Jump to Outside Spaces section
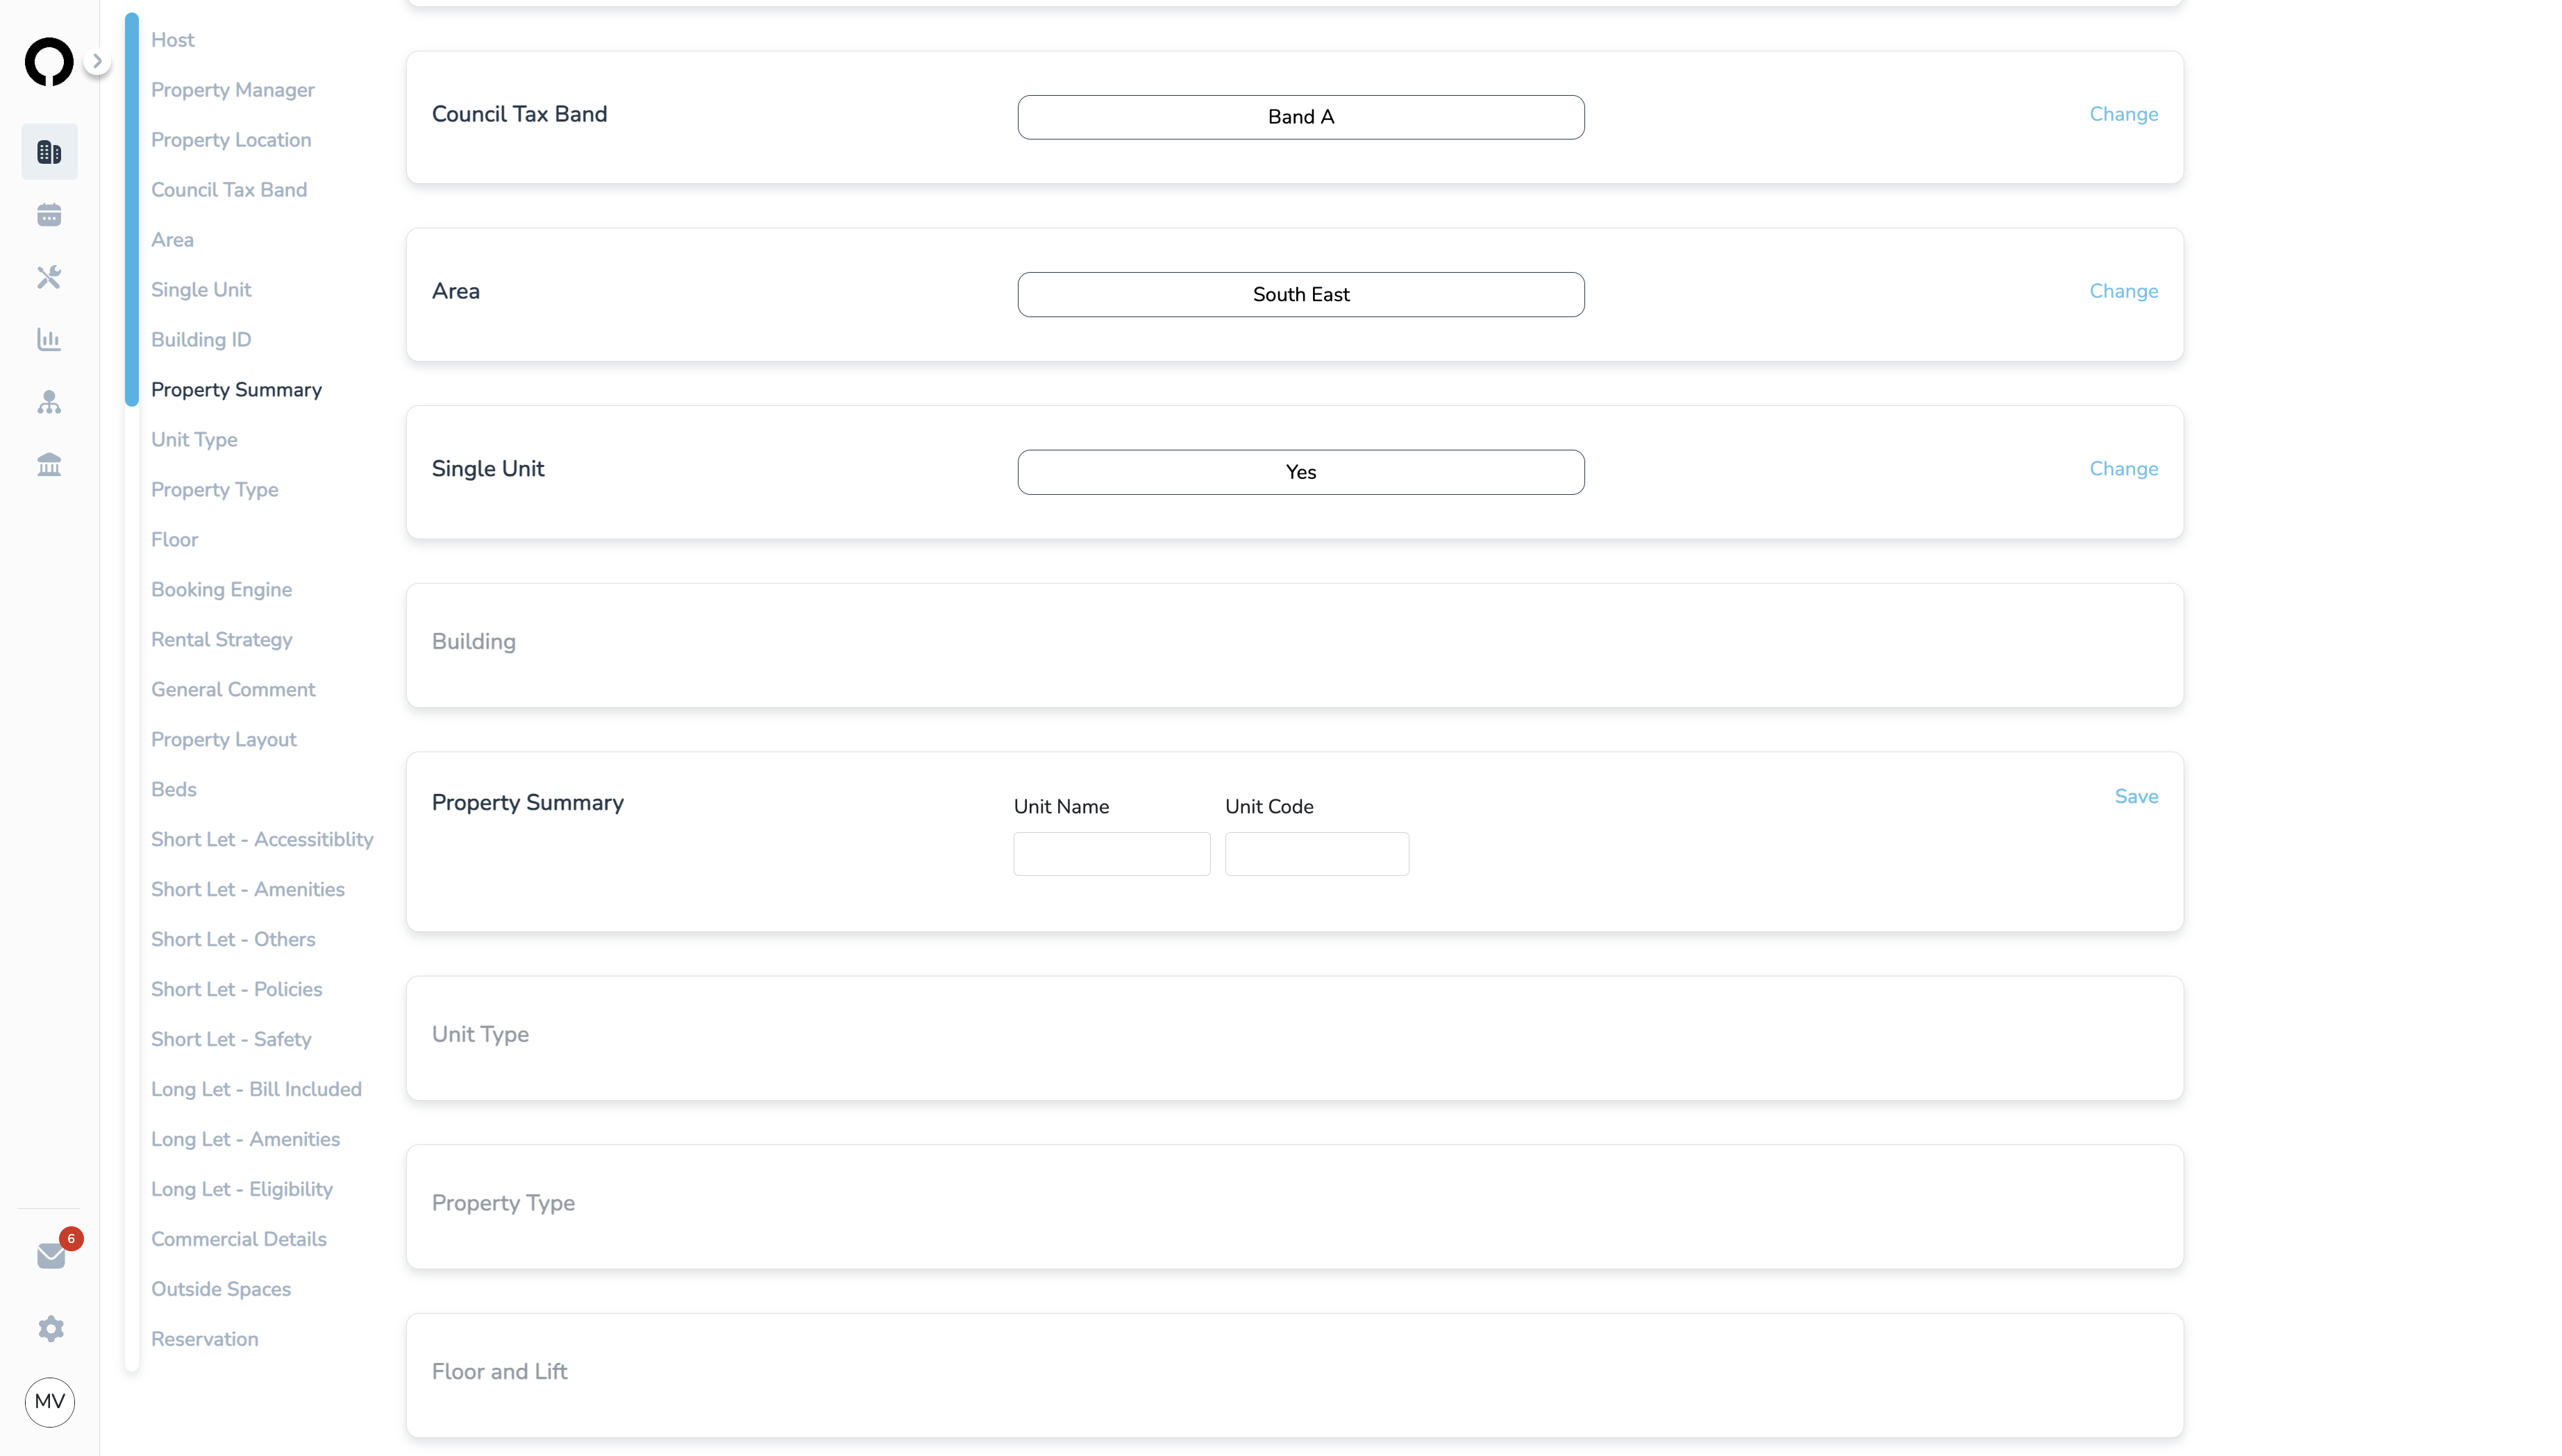2562x1456 pixels. click(x=221, y=1290)
